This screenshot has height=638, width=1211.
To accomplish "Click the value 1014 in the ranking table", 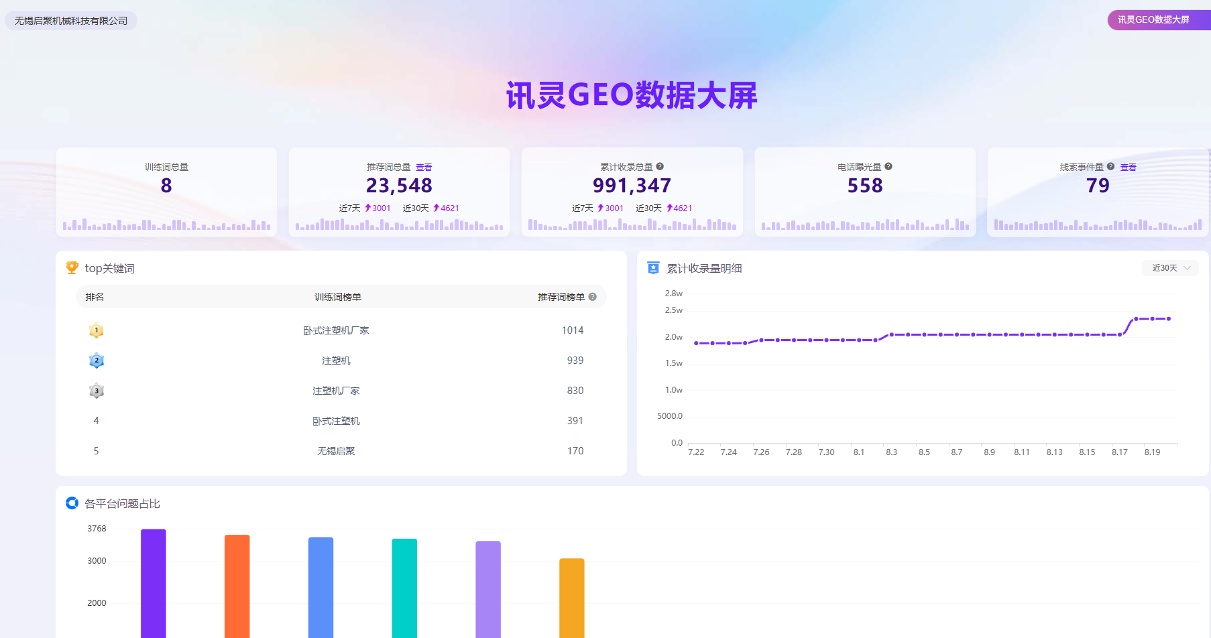I will [x=573, y=330].
